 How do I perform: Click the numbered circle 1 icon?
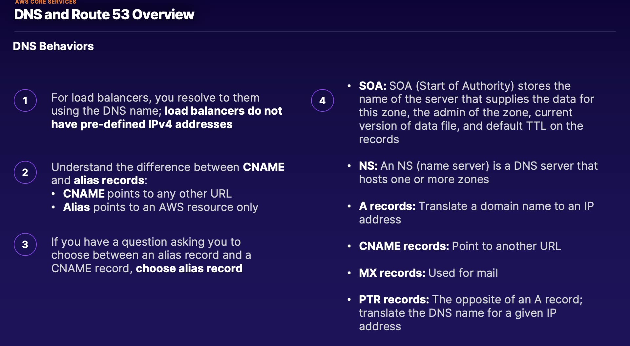(x=25, y=101)
